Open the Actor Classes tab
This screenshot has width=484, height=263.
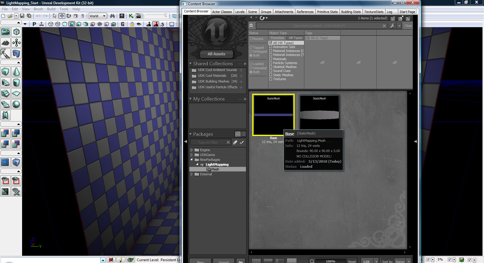click(222, 12)
